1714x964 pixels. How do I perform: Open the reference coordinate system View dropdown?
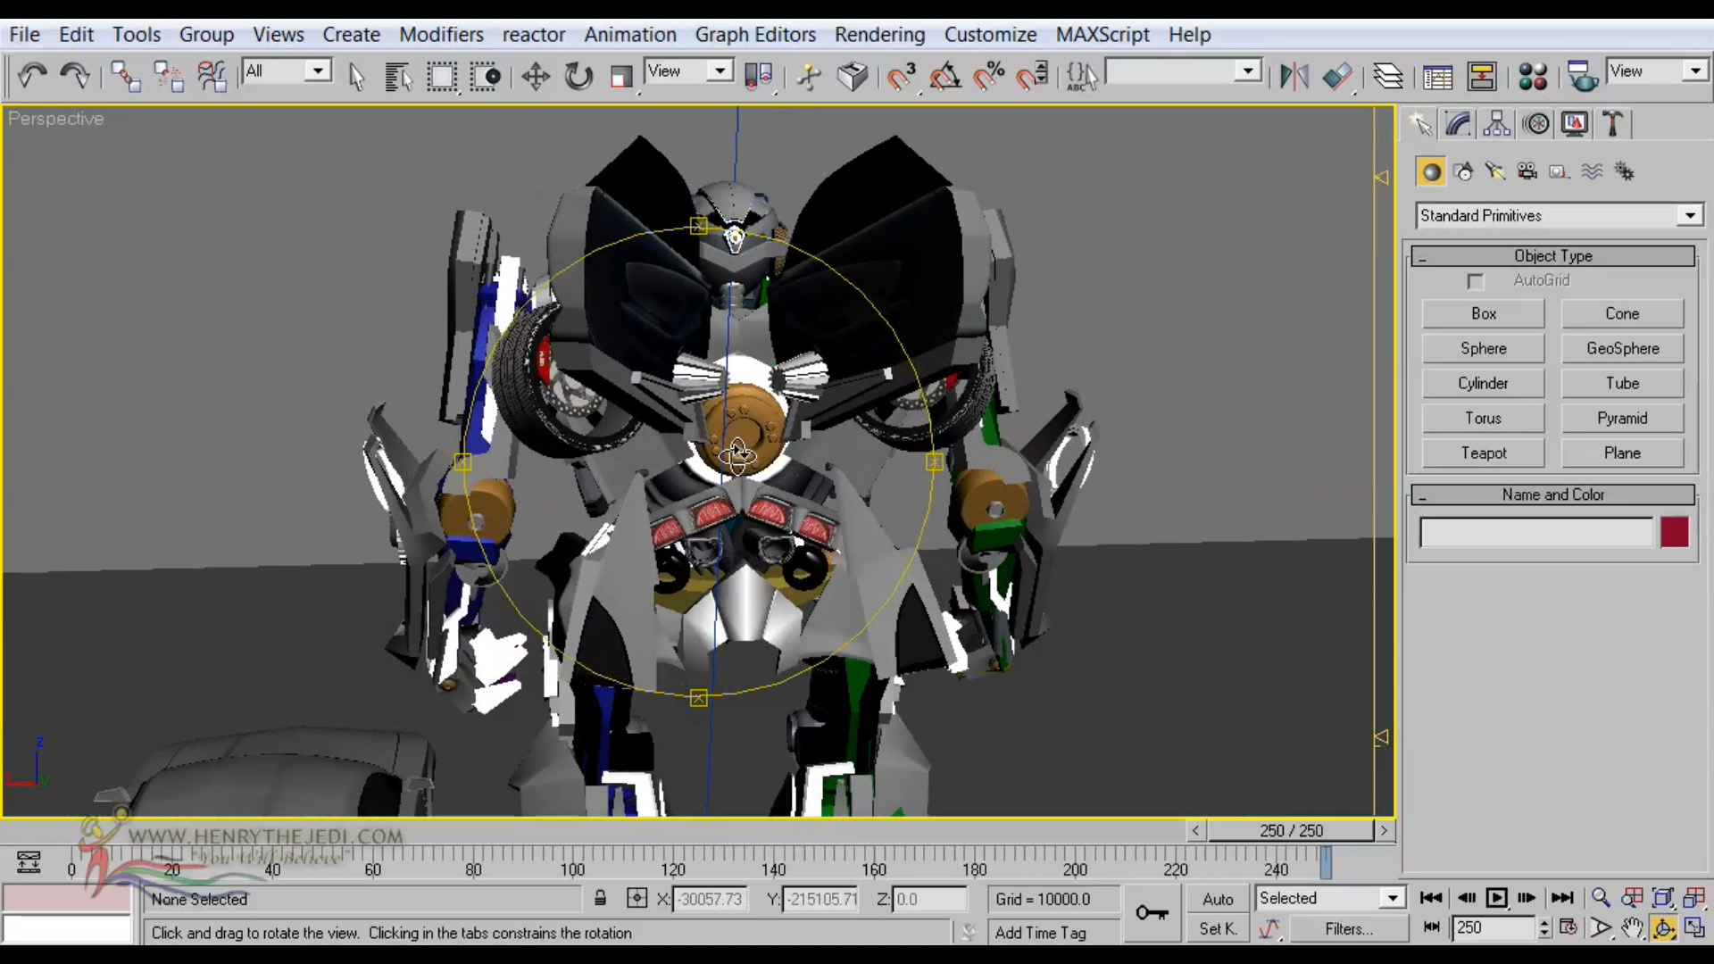pos(688,71)
